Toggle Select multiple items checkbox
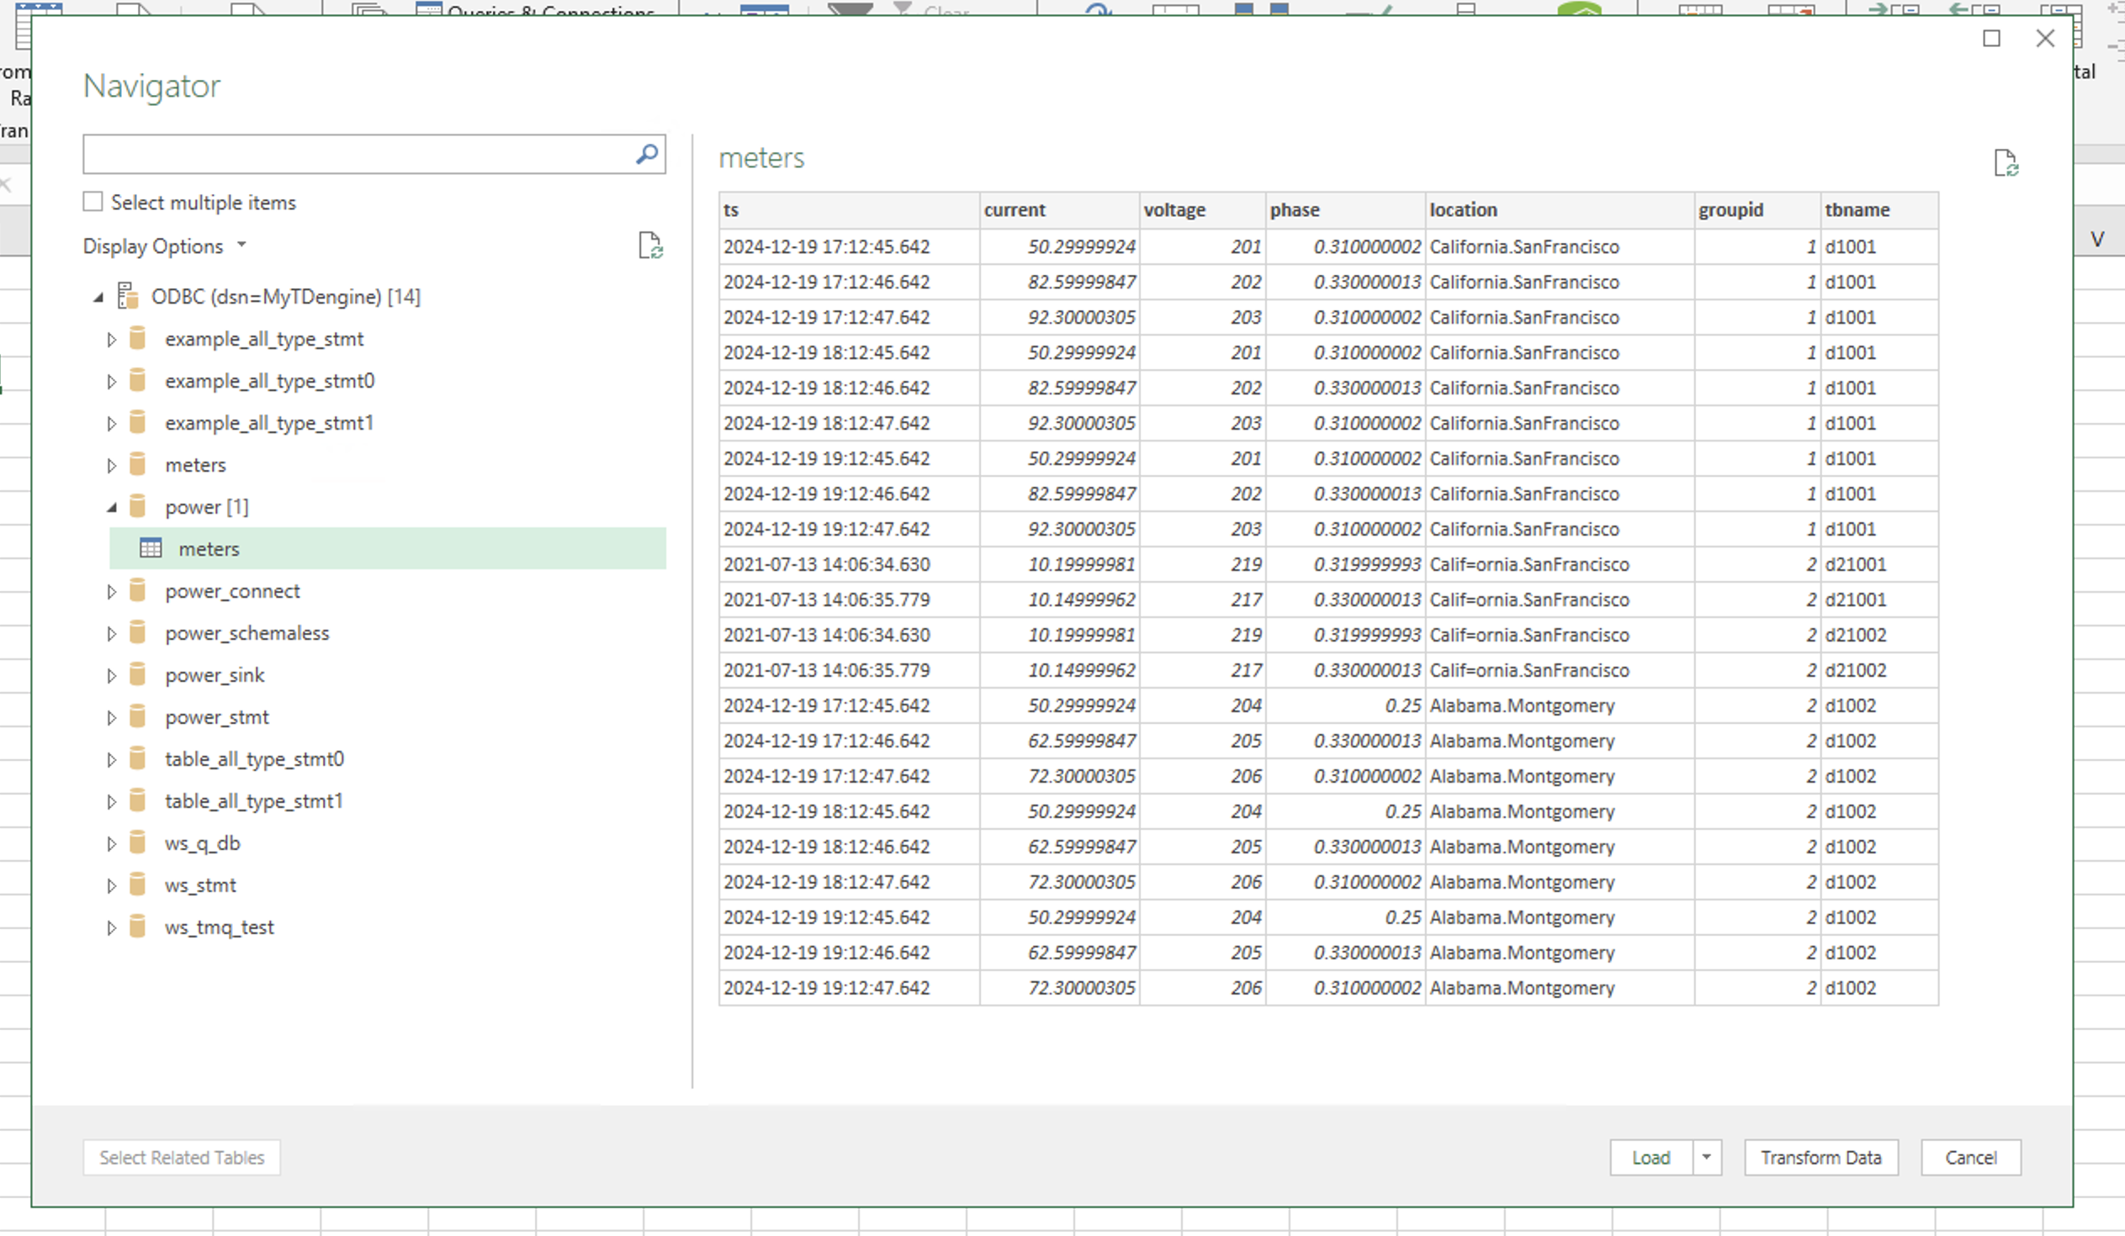The image size is (2125, 1236). coord(94,202)
